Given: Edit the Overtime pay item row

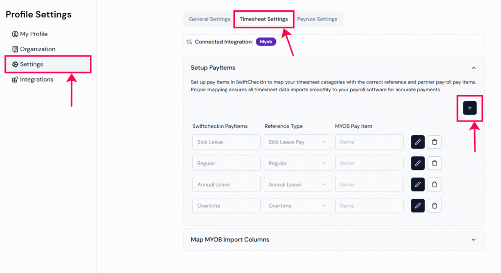Looking at the screenshot, I should [x=418, y=206].
